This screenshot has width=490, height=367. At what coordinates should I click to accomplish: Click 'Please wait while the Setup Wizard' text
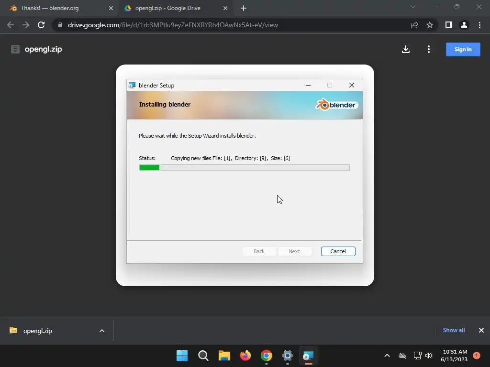(197, 136)
